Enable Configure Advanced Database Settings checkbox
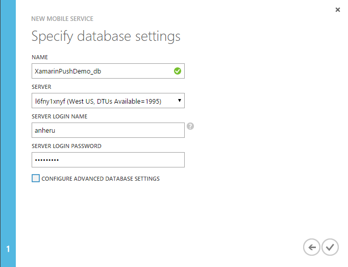 pos(36,178)
